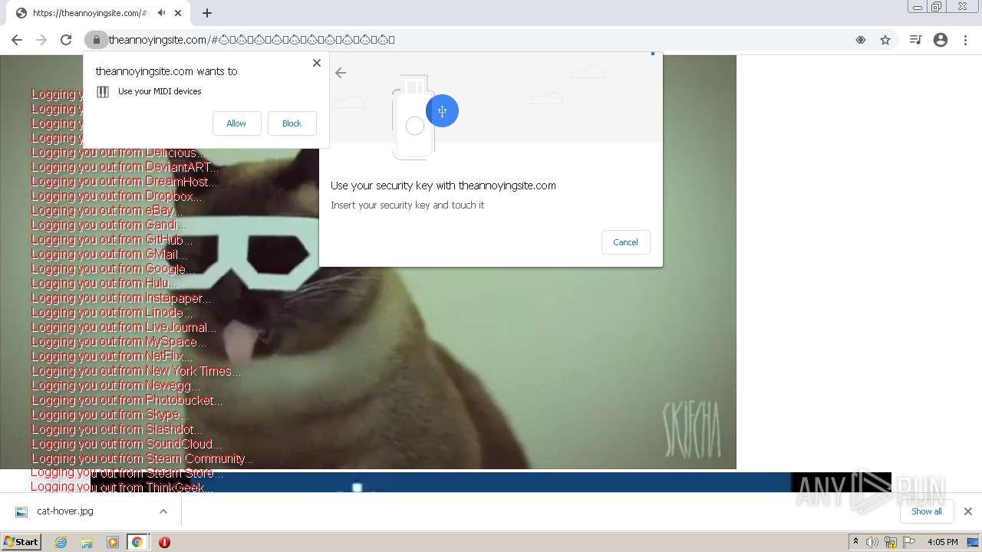Click "Logging you out from DeviantART..." line

pos(125,167)
